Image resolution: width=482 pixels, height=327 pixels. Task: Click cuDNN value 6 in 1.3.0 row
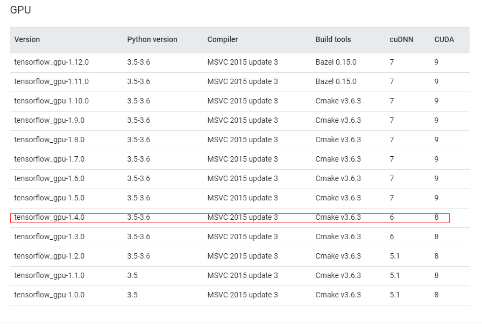click(x=392, y=237)
